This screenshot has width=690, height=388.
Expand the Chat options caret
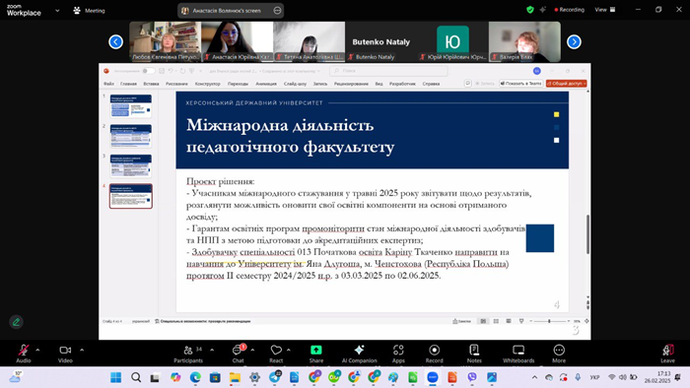click(252, 351)
